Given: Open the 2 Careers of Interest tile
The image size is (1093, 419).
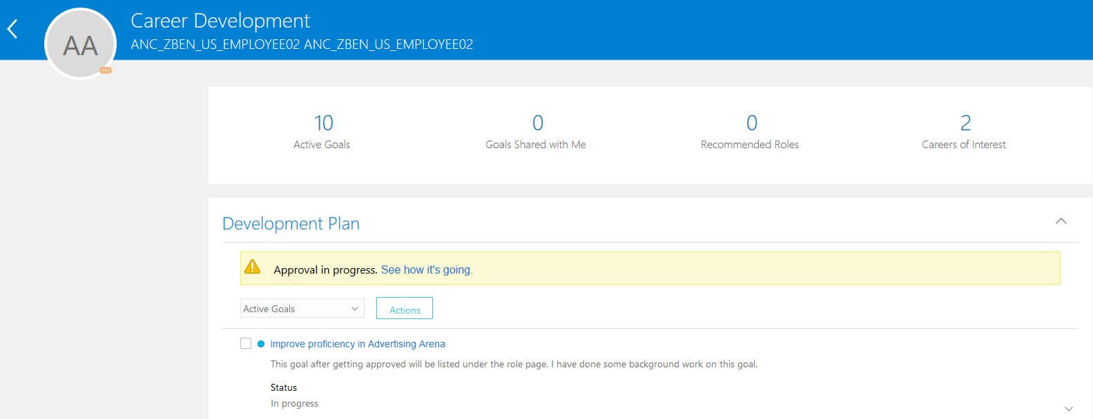Looking at the screenshot, I should [964, 132].
